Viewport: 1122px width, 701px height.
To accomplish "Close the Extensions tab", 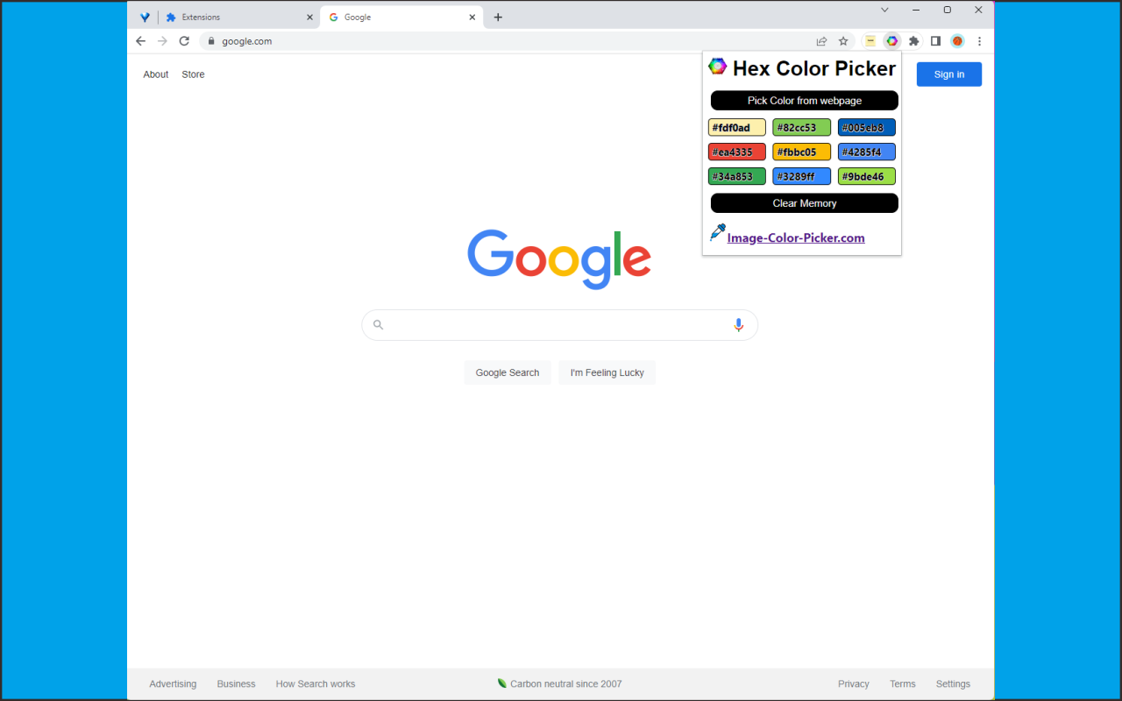I will 309,18.
